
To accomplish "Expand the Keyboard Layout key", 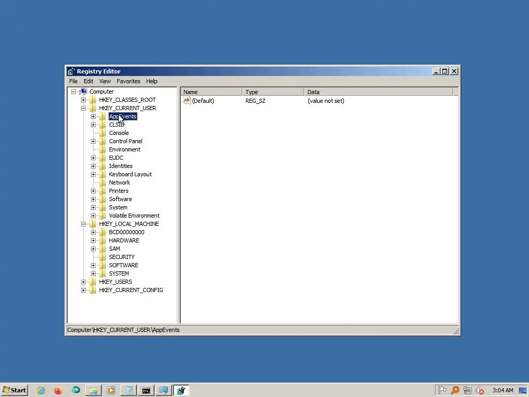I will click(93, 174).
